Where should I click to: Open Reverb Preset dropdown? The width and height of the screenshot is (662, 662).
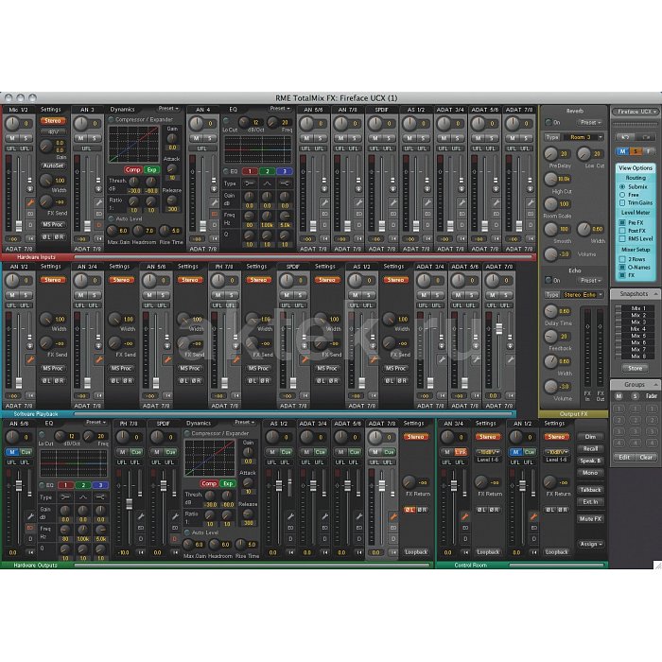(x=590, y=122)
